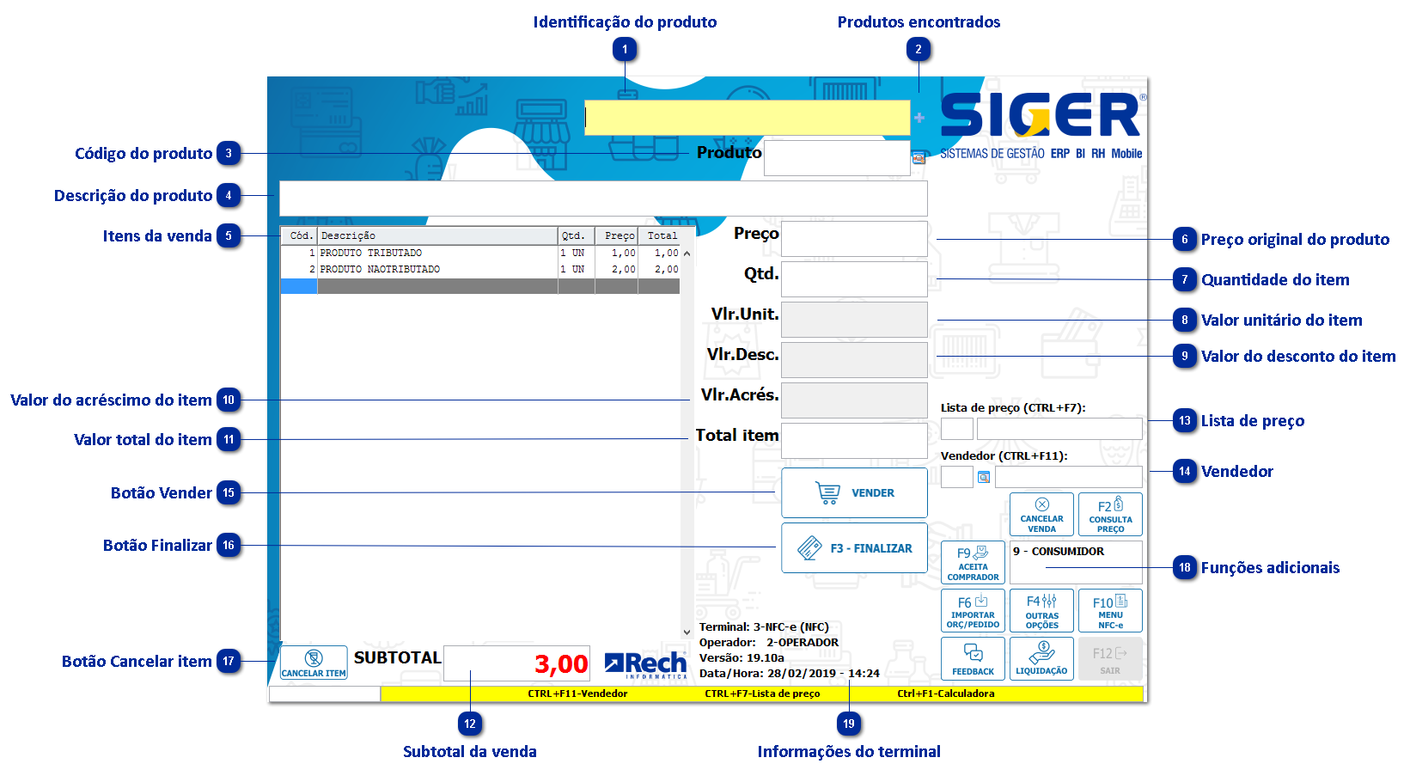The height and width of the screenshot is (776, 1410).
Task: Click the product search icon beside Produto field
Action: 919,158
